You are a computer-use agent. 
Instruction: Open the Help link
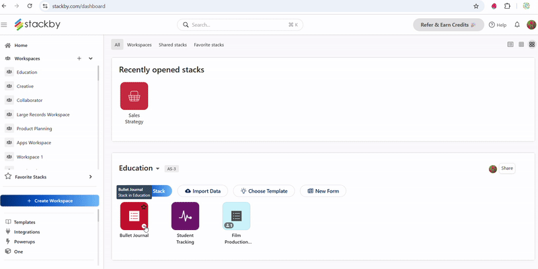click(x=498, y=25)
